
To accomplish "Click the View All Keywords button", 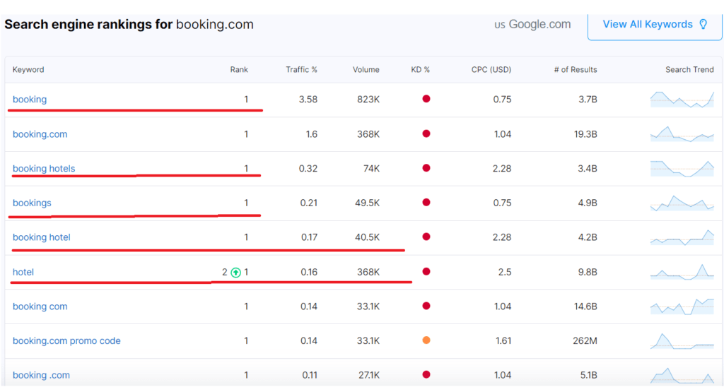I will click(x=655, y=26).
